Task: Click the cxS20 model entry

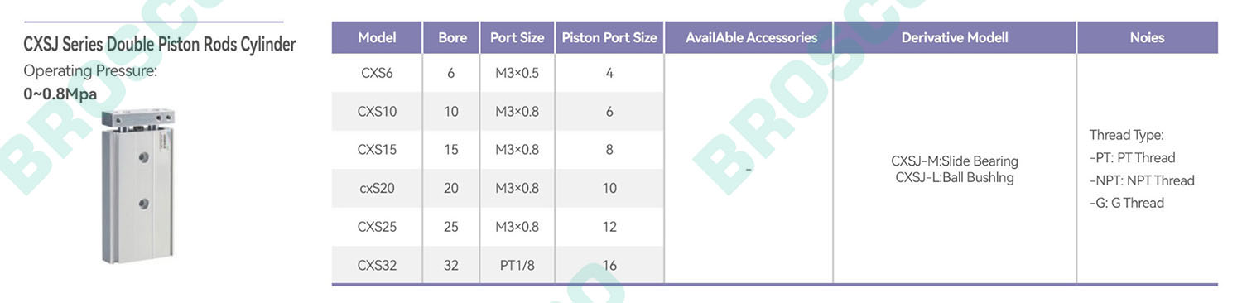Action: click(x=377, y=188)
